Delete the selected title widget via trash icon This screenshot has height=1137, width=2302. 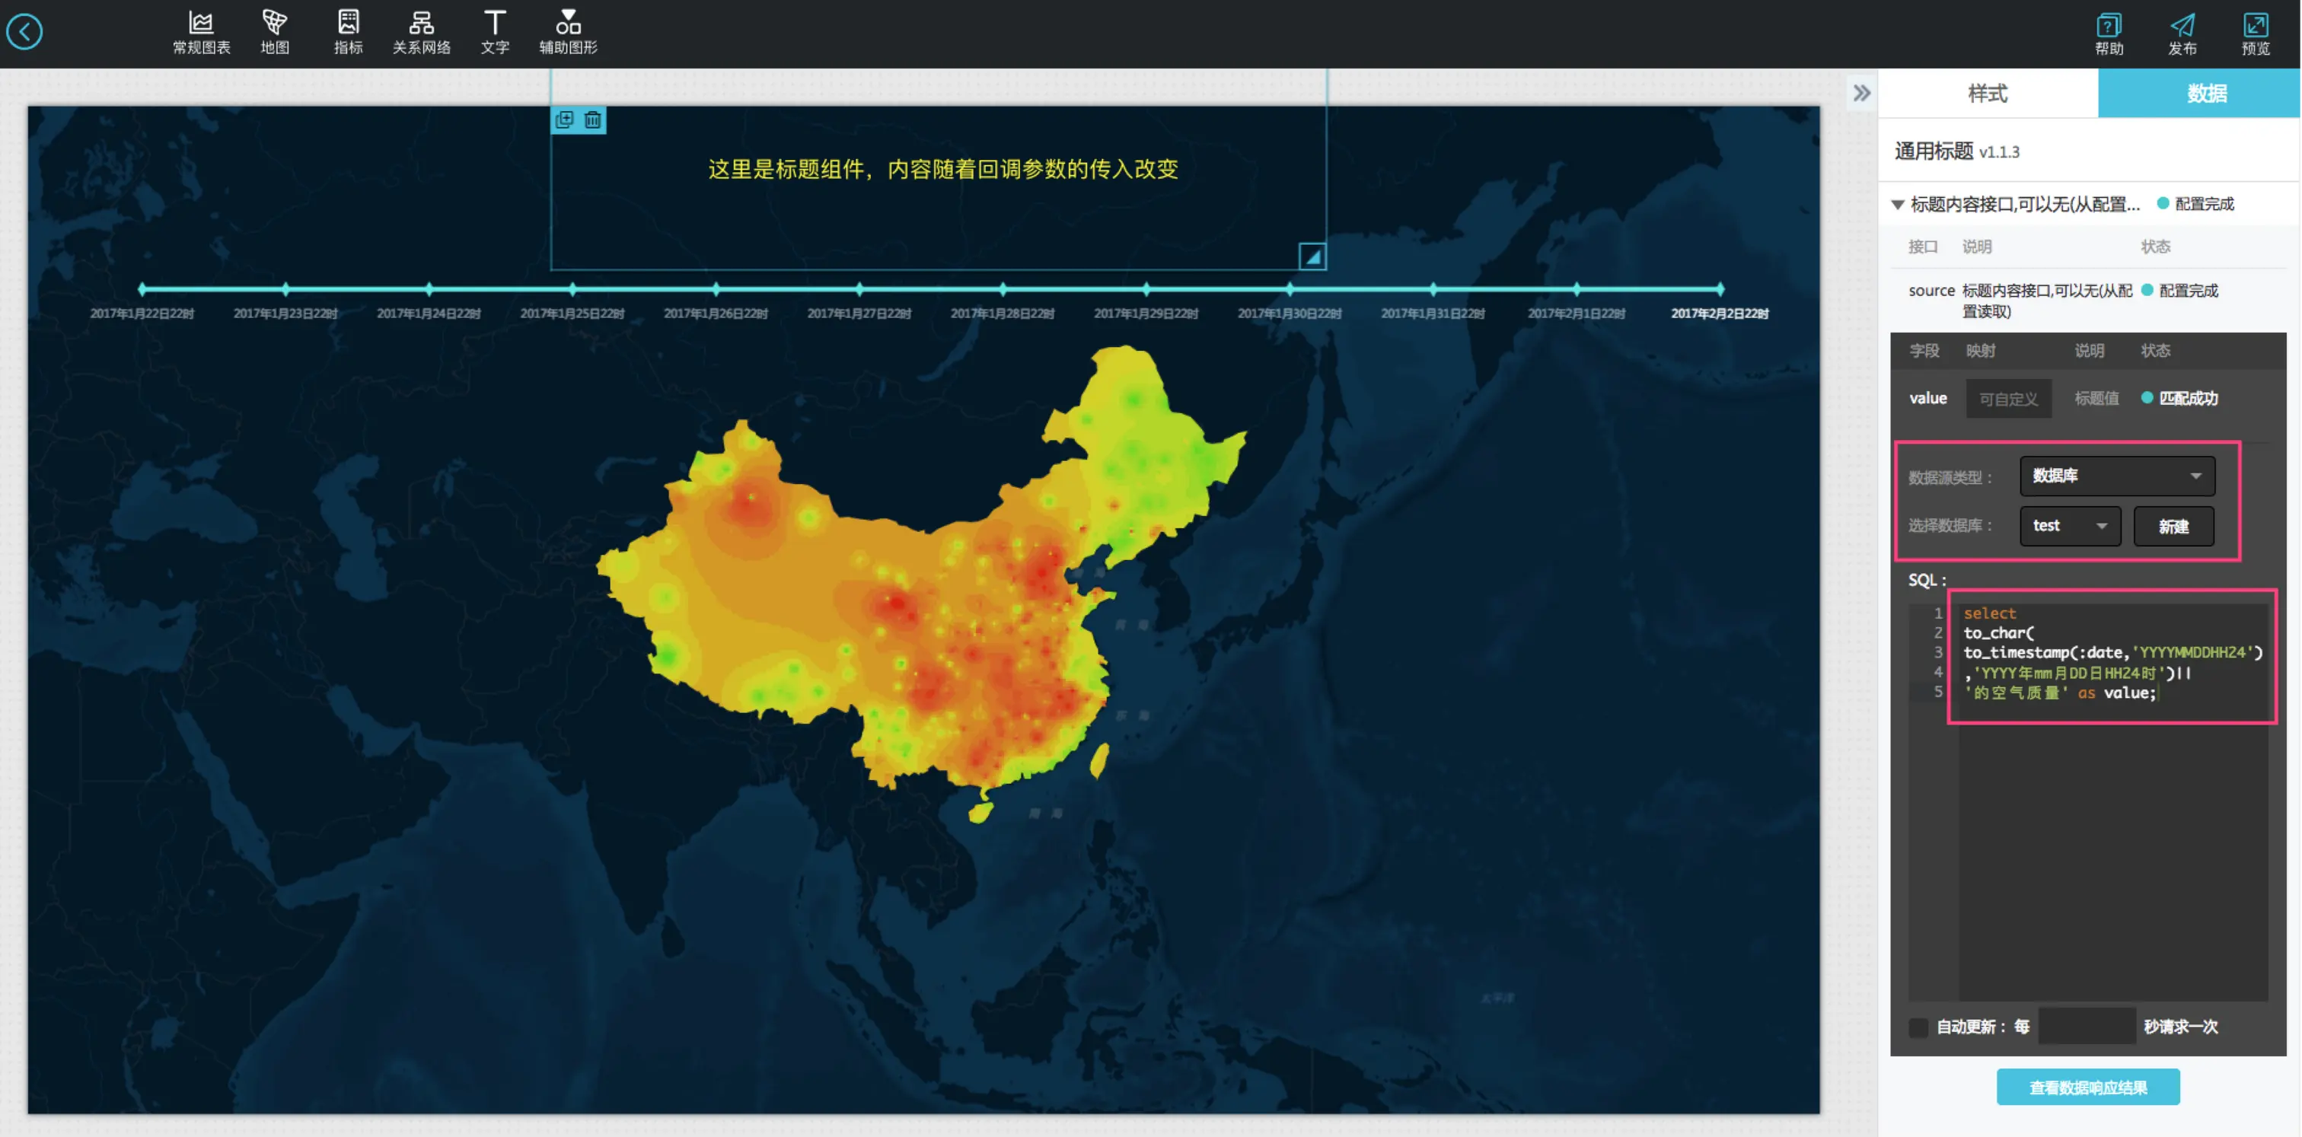[592, 119]
